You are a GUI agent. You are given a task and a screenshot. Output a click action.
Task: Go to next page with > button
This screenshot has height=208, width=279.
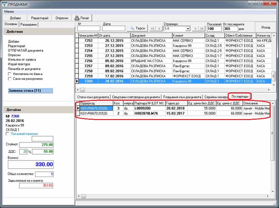point(195,28)
